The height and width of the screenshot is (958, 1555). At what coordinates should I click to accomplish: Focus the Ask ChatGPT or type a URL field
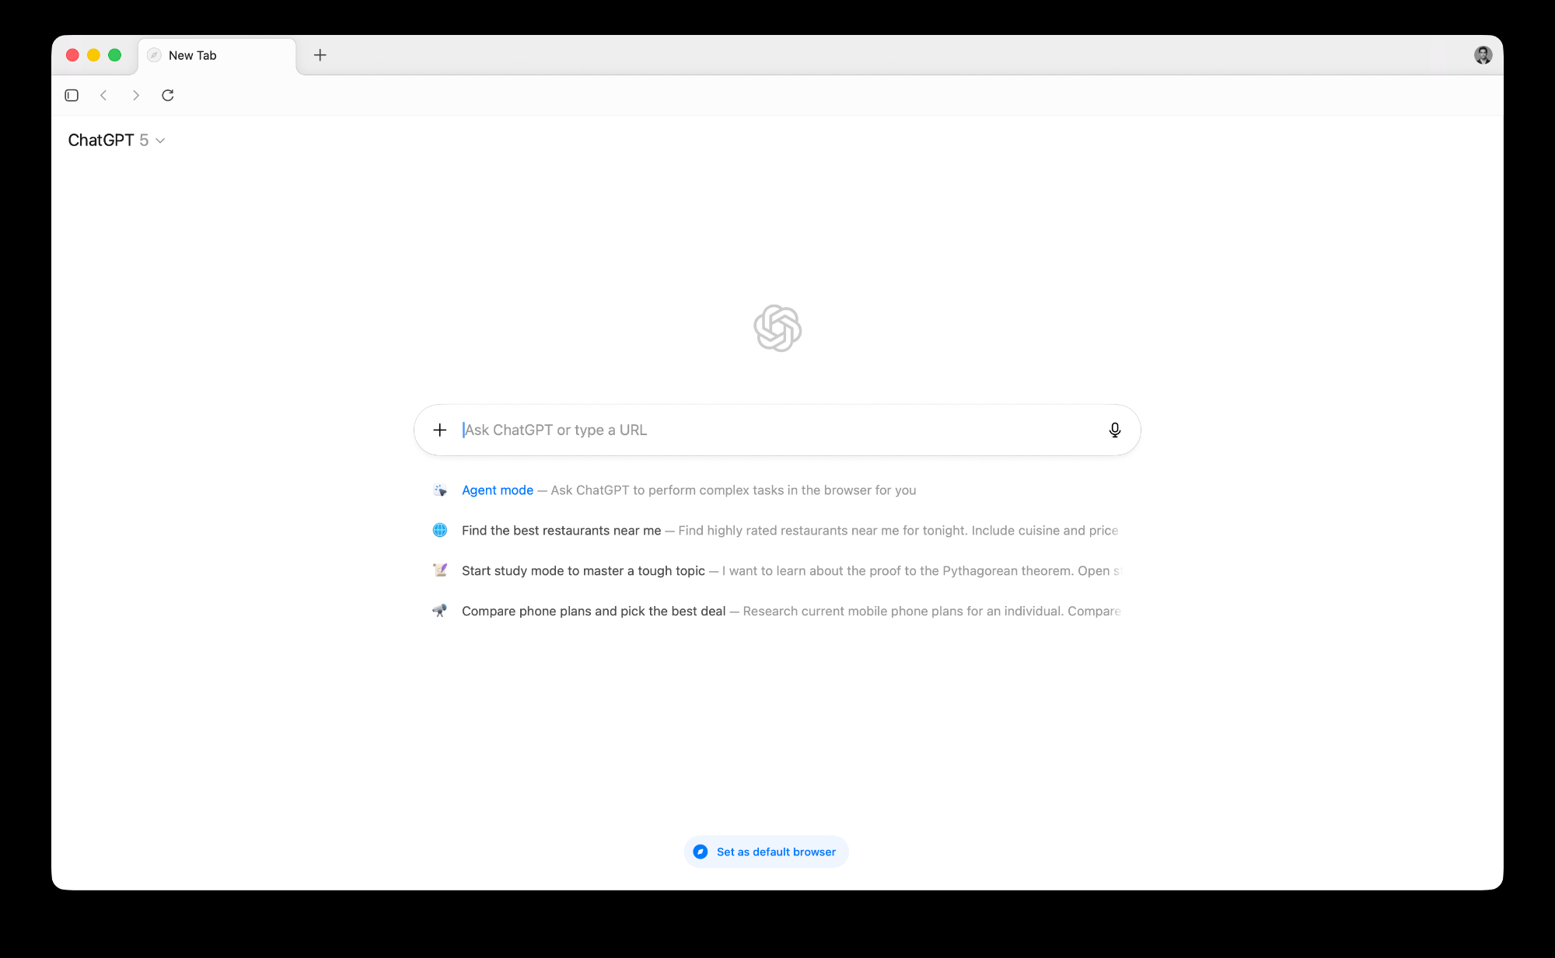point(777,430)
